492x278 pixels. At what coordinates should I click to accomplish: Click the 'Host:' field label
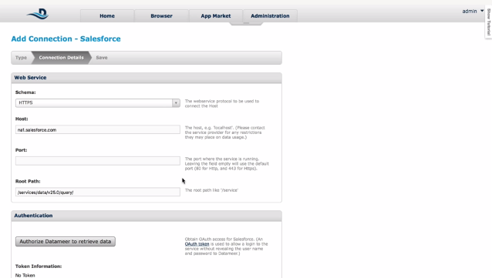pos(22,119)
